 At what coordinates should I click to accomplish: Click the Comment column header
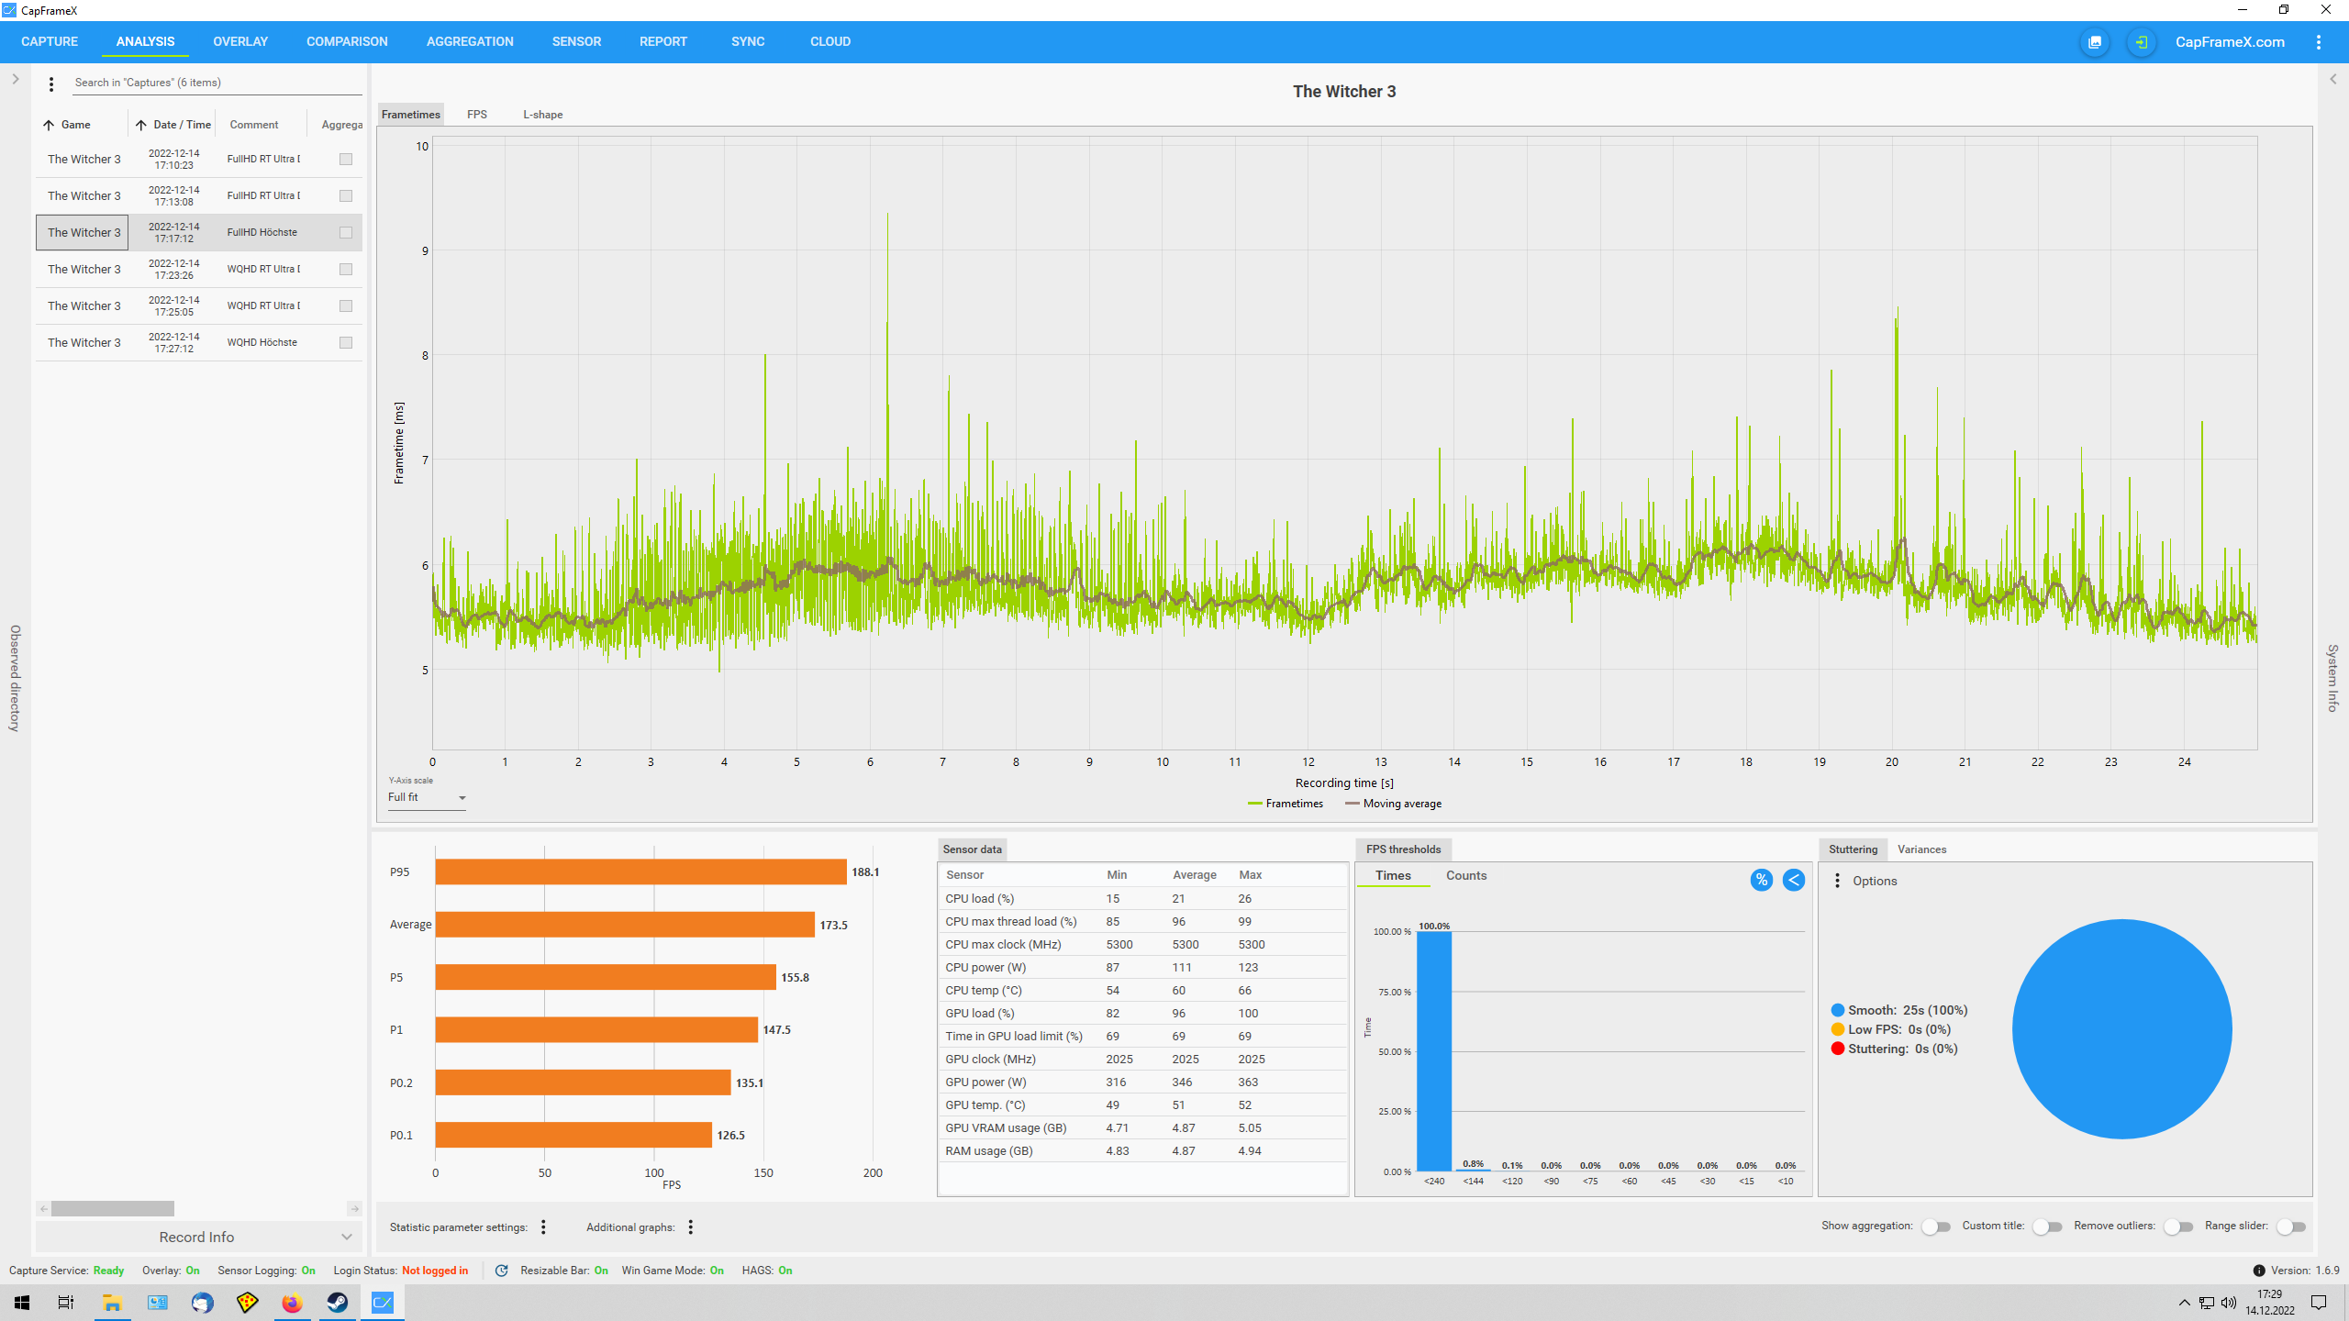tap(254, 125)
